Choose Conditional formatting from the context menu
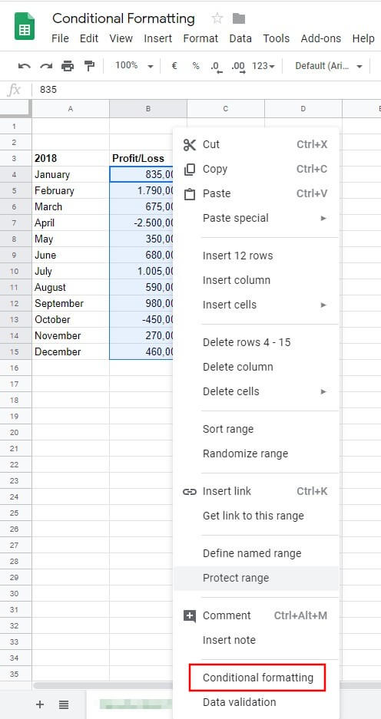Viewport: 381px width, 719px height. (257, 678)
